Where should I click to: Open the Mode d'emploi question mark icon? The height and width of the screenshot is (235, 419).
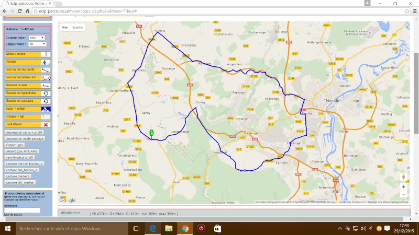[x=46, y=54]
